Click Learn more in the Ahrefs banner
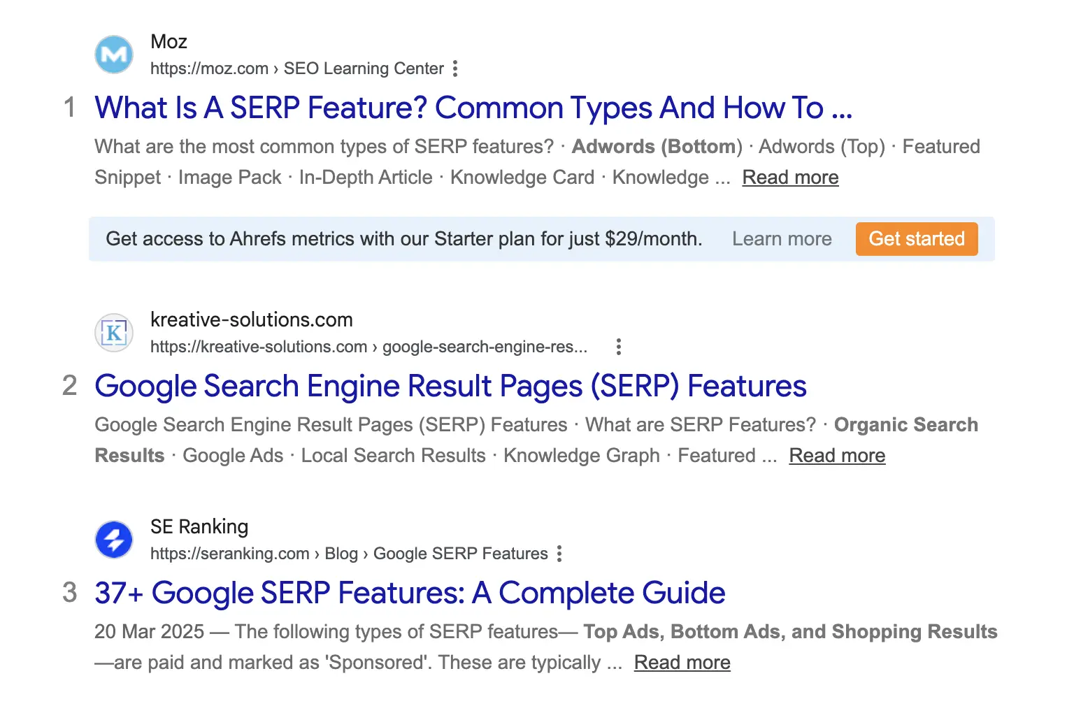The image size is (1067, 713). tap(782, 239)
